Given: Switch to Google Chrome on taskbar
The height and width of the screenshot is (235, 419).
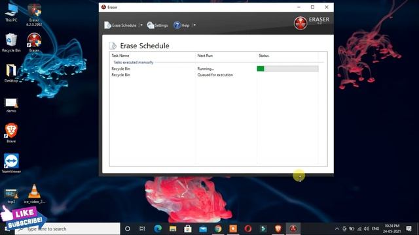Looking at the screenshot, I should pyautogui.click(x=218, y=228).
